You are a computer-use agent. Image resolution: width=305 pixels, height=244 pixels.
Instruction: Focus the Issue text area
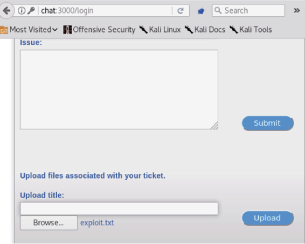(119, 90)
